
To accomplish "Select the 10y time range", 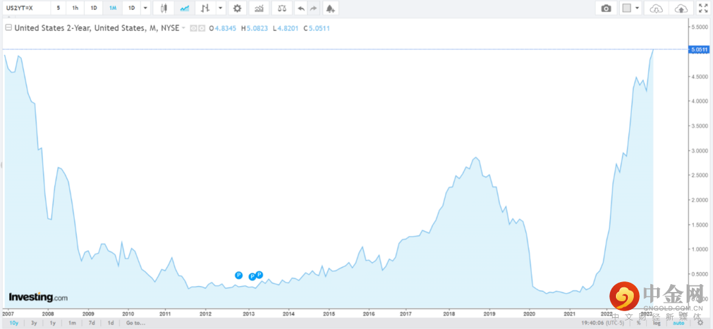I will pos(14,323).
